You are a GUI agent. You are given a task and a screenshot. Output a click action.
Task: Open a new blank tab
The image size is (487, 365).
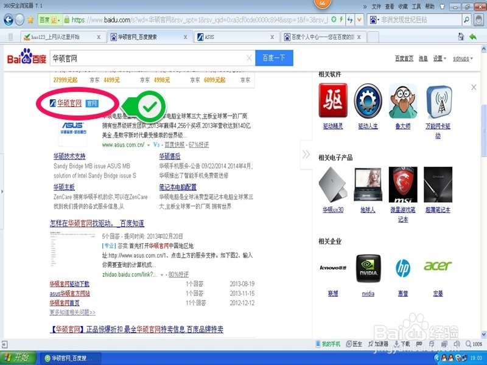pos(373,37)
